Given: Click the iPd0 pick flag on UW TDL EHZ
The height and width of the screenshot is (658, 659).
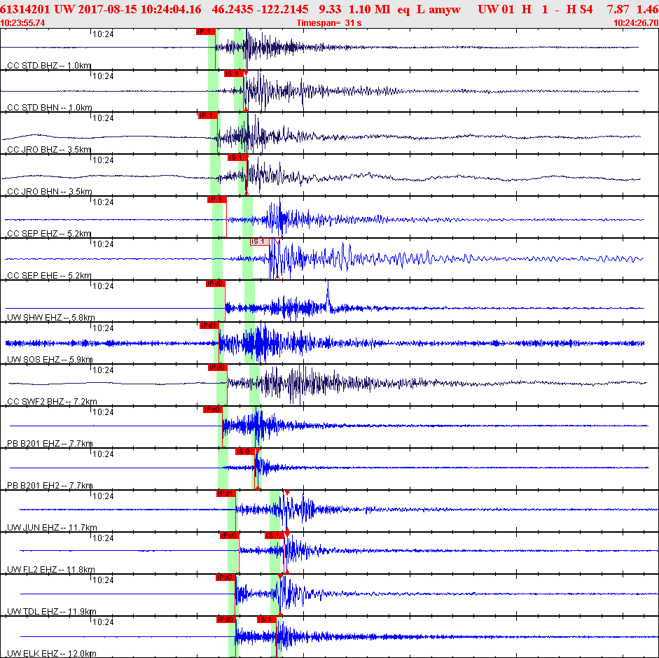Looking at the screenshot, I should 226,577.
